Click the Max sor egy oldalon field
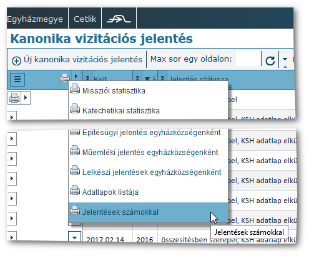 (x=248, y=59)
